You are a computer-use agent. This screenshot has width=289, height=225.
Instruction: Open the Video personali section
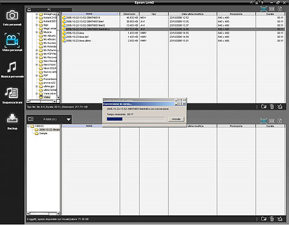(12, 42)
